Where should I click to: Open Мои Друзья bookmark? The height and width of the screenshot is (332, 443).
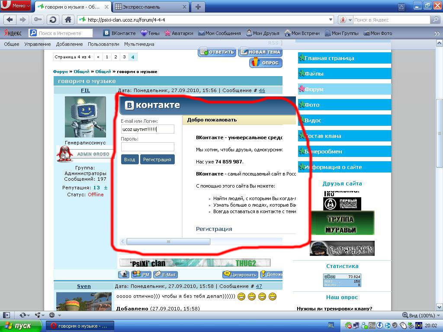[263, 33]
